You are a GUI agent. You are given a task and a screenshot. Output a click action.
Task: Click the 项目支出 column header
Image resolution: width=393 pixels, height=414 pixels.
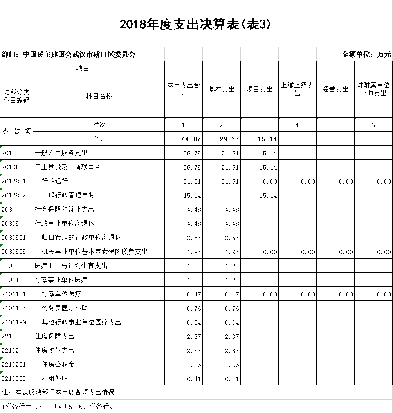point(260,89)
